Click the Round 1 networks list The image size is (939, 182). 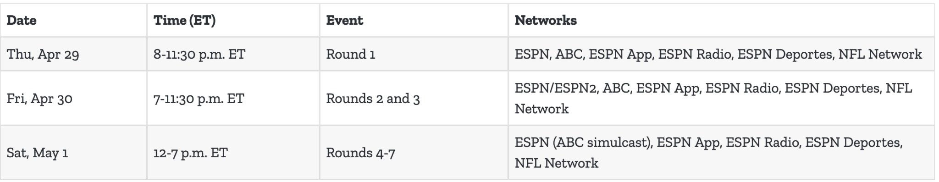pyautogui.click(x=721, y=54)
